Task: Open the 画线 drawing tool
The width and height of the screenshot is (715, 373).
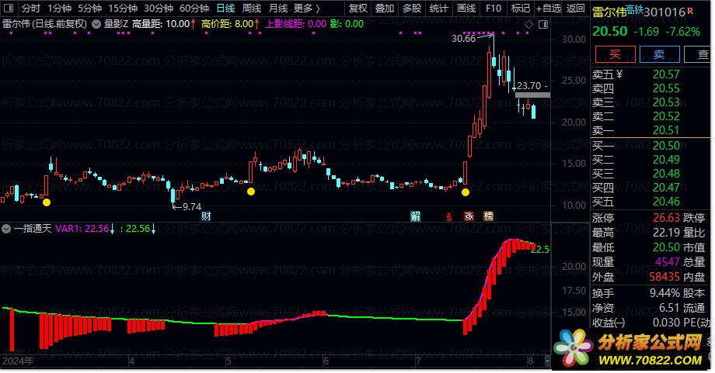Action: (x=466, y=9)
